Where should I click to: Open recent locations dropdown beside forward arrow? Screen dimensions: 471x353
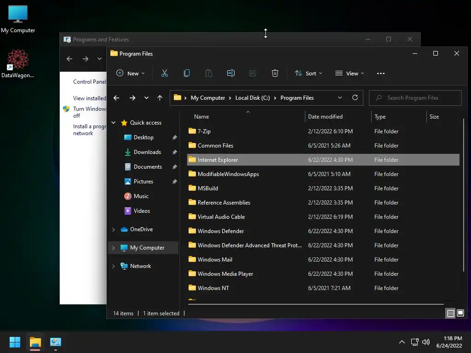[x=146, y=98]
